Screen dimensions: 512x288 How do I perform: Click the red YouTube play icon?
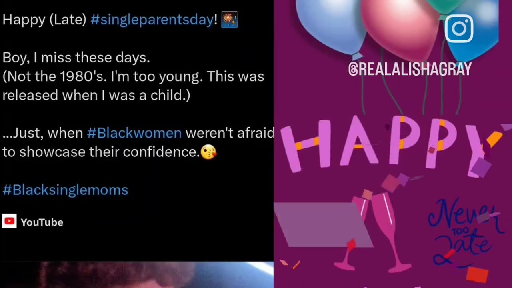coord(9,221)
